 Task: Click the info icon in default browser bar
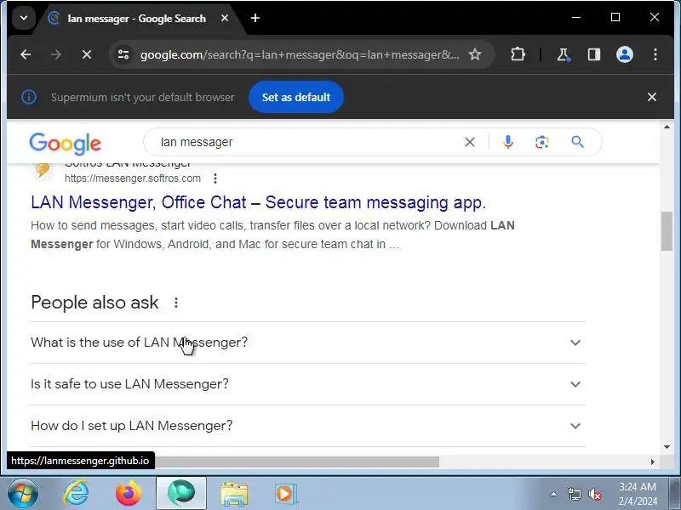point(29,97)
